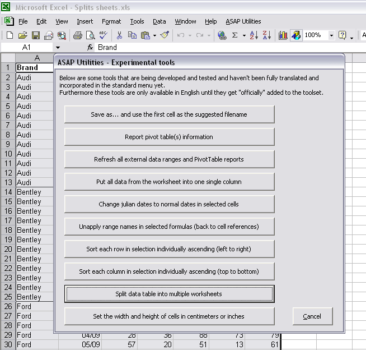The image size is (366, 350).
Task: Click the Help question mark icon
Action: point(342,35)
